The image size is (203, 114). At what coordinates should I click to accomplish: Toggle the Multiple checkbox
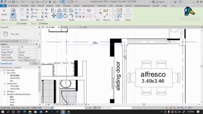40,23
